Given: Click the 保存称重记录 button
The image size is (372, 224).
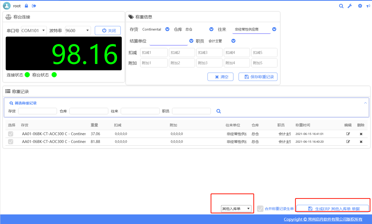Looking at the screenshot, I should 258,77.
